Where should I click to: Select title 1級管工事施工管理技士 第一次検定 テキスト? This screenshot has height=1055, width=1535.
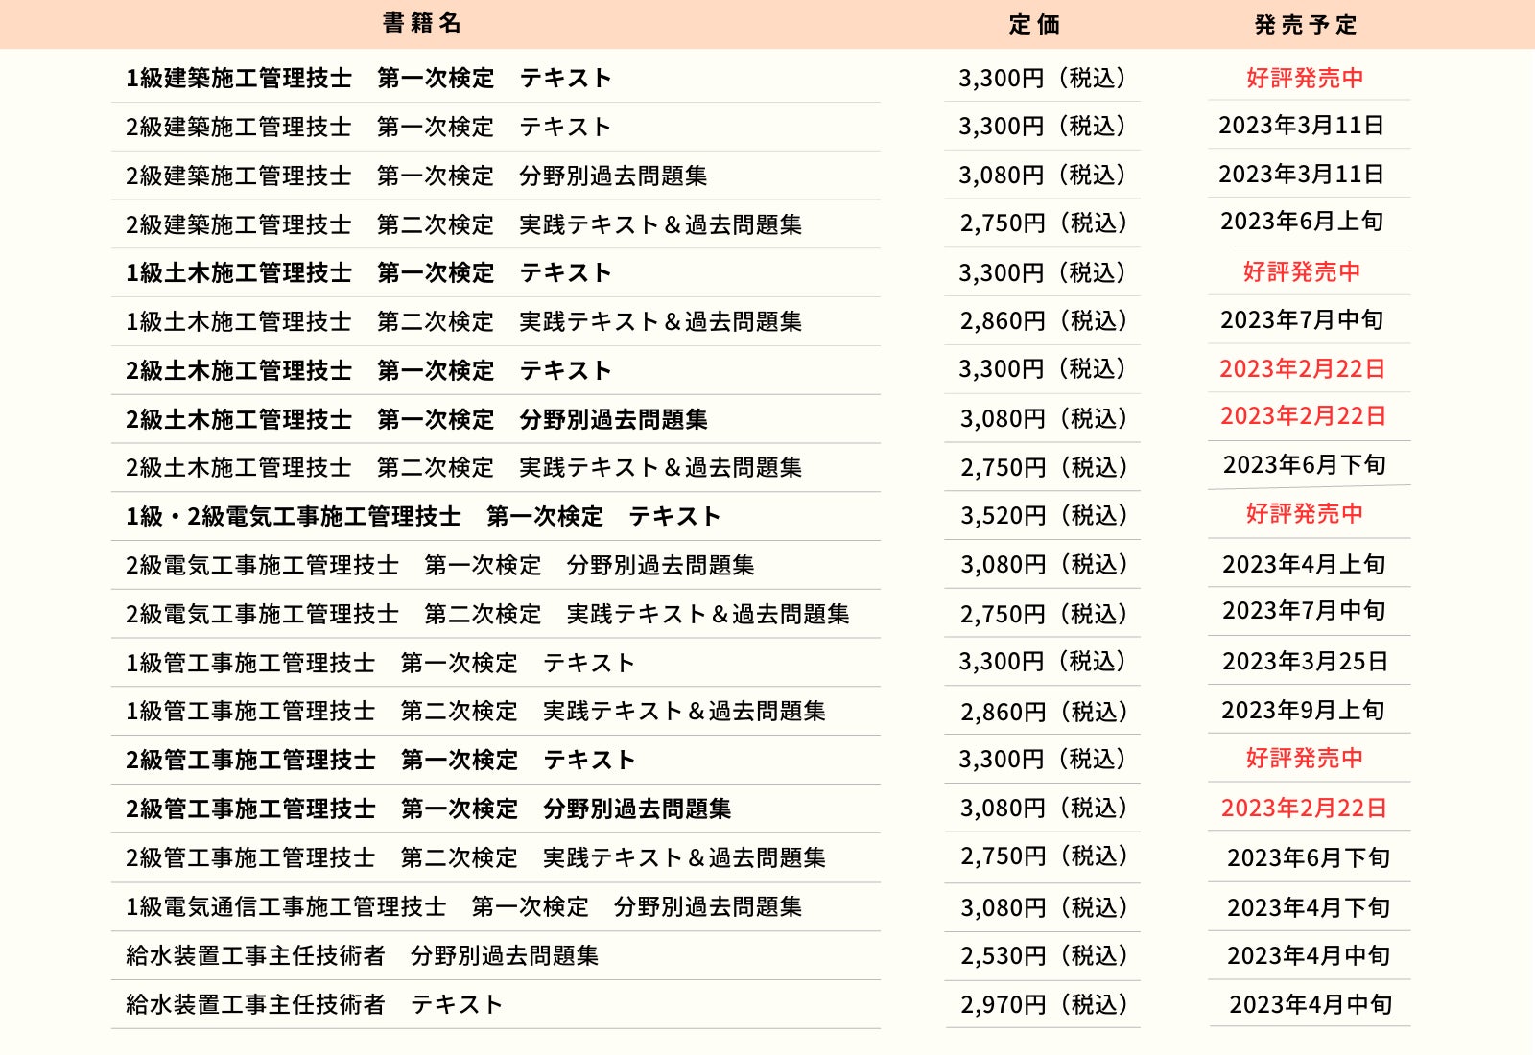pyautogui.click(x=380, y=663)
